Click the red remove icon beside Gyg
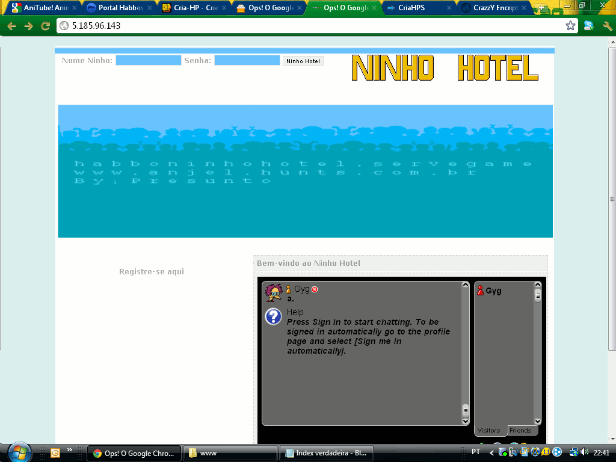Image resolution: width=616 pixels, height=462 pixels. pyautogui.click(x=315, y=289)
